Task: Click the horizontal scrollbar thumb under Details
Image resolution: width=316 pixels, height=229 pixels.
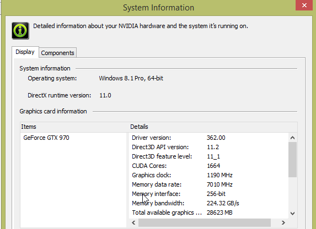Action: 205,222
